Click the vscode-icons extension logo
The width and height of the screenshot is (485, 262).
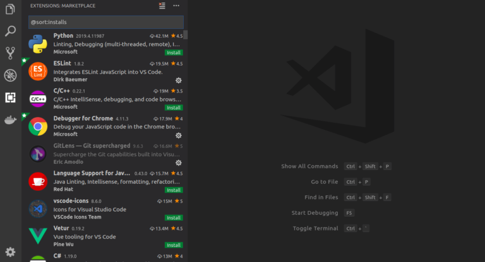pyautogui.click(x=38, y=208)
